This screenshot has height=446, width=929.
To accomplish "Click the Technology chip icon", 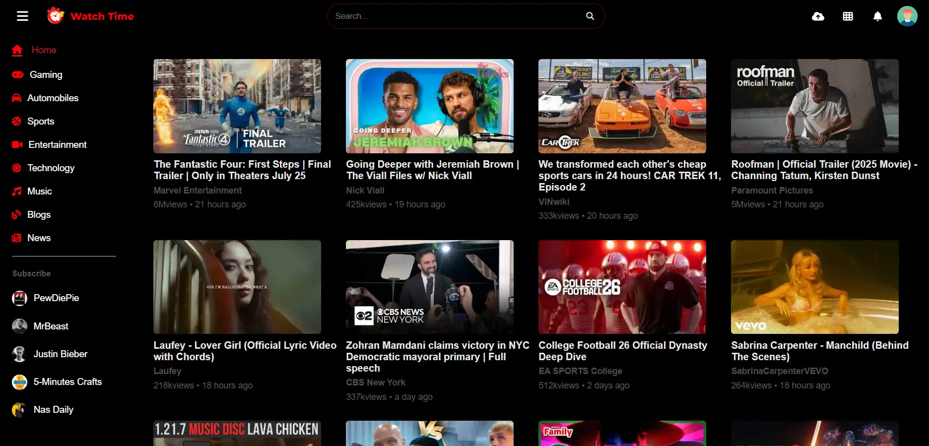I will click(16, 168).
